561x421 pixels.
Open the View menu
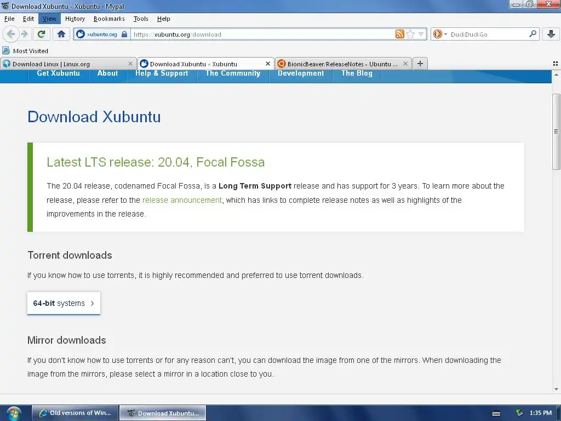click(x=49, y=19)
